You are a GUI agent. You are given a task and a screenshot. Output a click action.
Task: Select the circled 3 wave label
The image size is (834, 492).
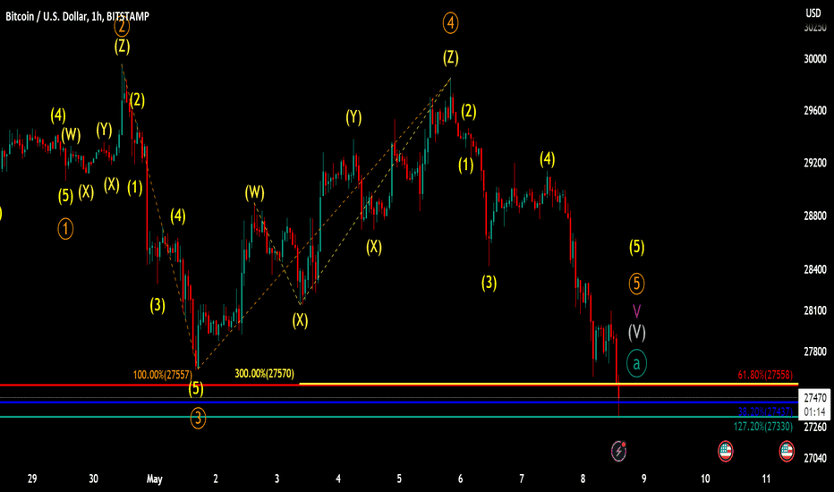pyautogui.click(x=198, y=418)
